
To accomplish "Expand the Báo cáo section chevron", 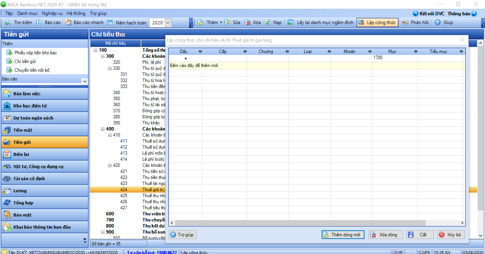I will point(85,81).
